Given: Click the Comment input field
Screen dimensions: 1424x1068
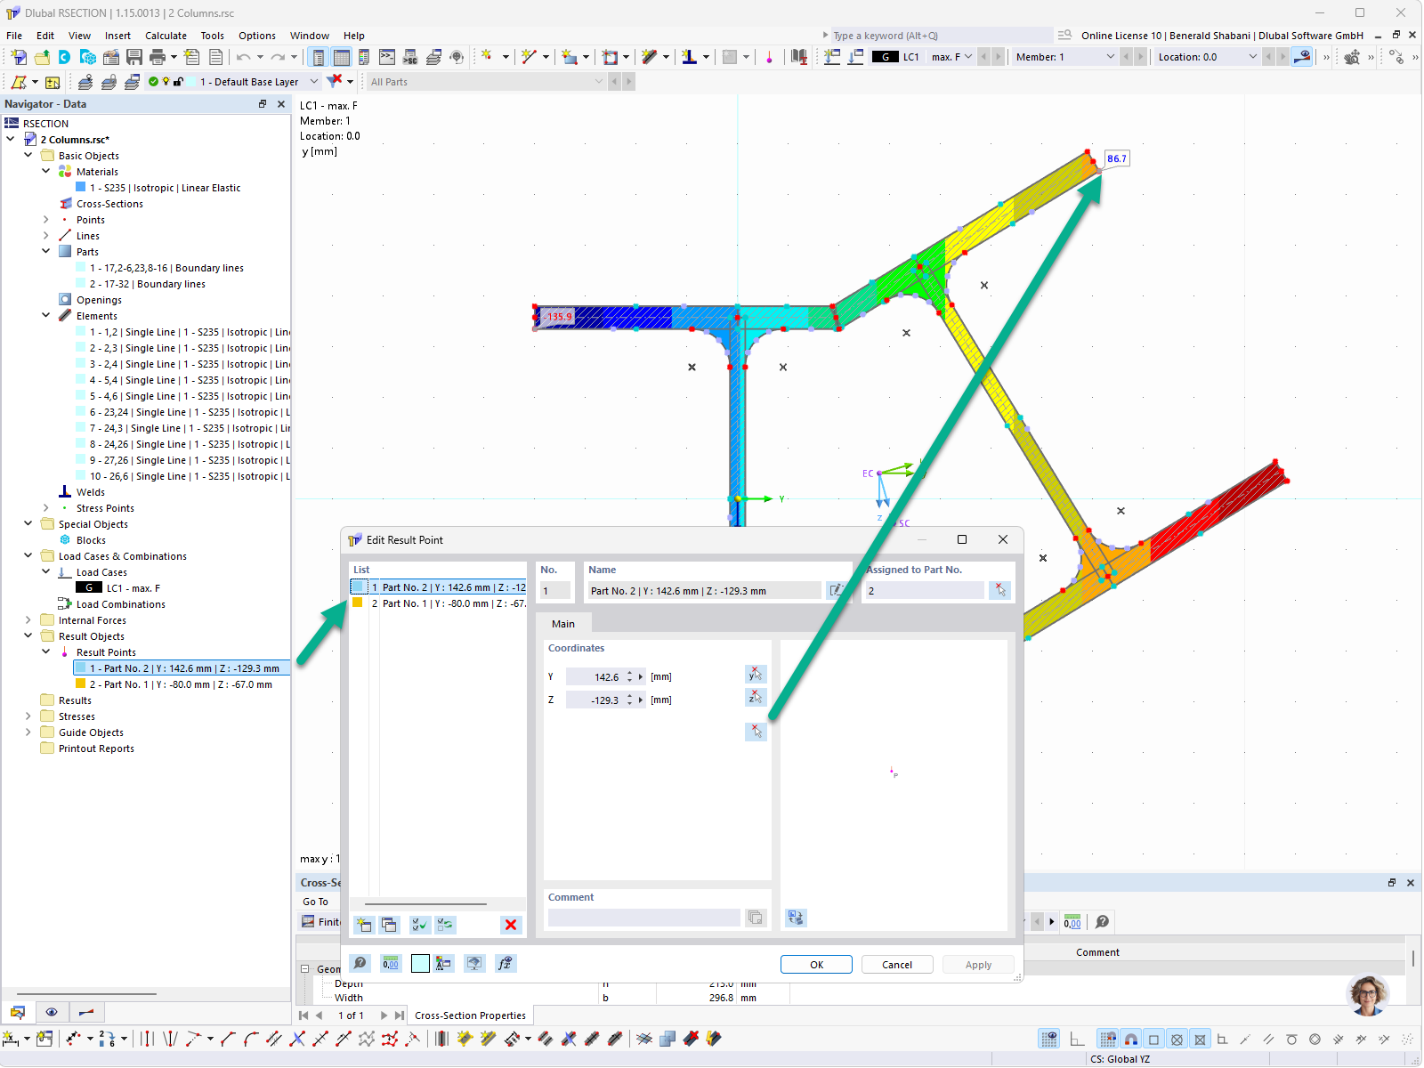Looking at the screenshot, I should pos(643,918).
